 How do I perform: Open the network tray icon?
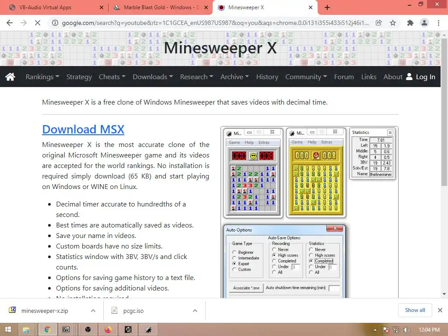tap(396, 330)
